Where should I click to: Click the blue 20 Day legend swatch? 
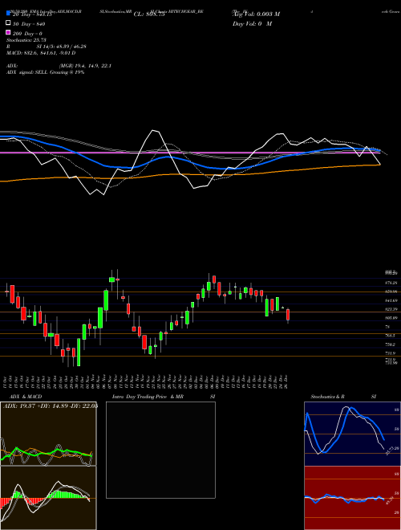coord(9,14)
